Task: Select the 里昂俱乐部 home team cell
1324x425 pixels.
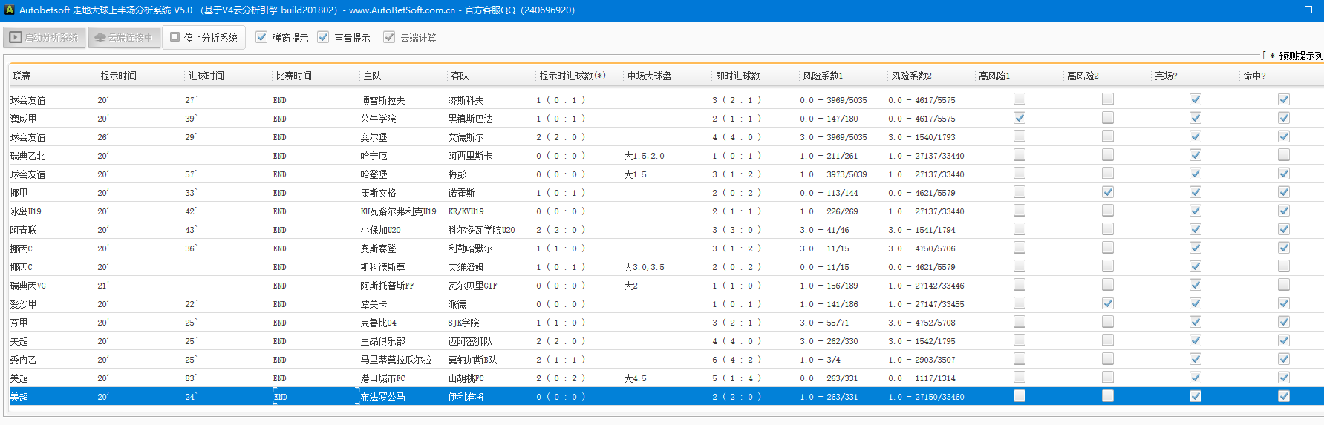Action: tap(382, 341)
